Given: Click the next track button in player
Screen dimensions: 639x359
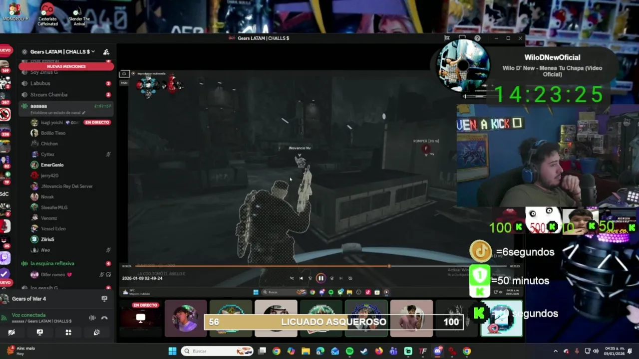Looking at the screenshot, I should point(341,278).
